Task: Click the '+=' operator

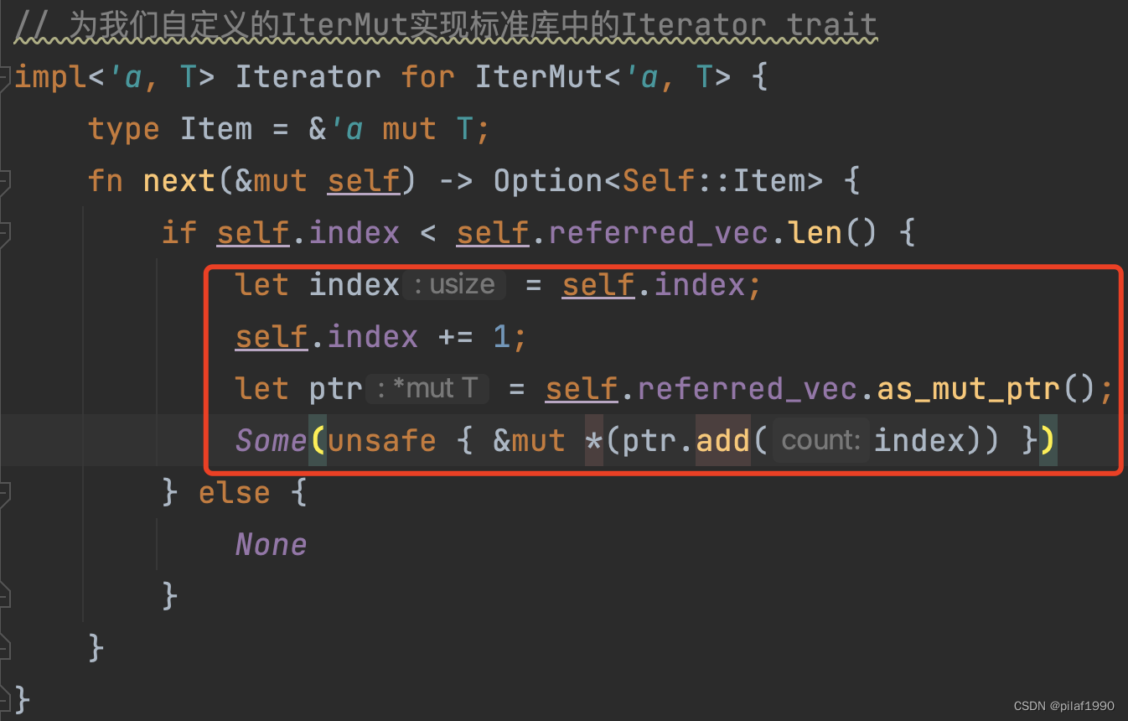Action: 456,337
